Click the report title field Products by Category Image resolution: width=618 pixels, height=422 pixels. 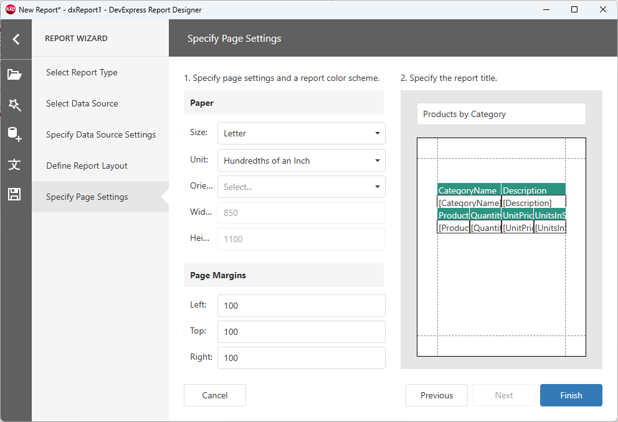click(502, 114)
